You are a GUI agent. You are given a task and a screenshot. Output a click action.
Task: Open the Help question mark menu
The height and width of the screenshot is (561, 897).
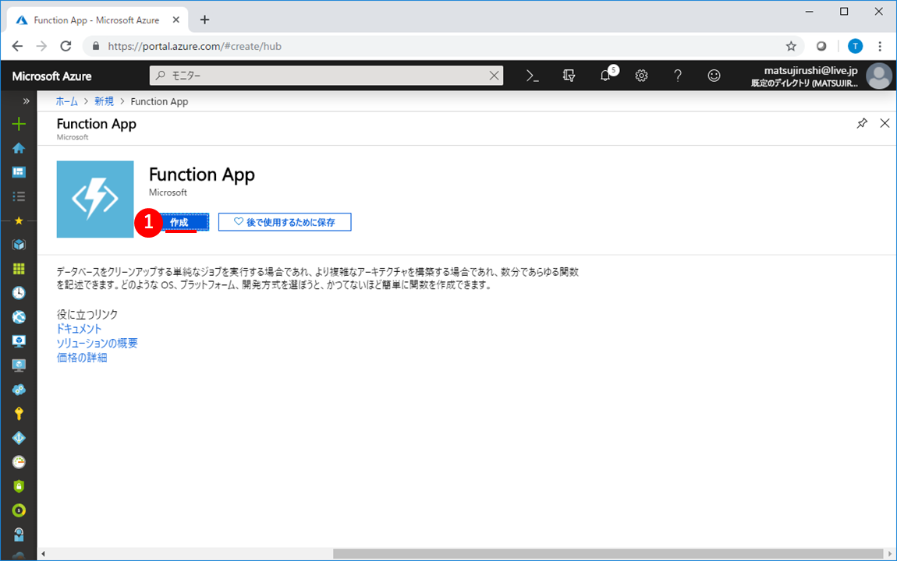pyautogui.click(x=678, y=76)
